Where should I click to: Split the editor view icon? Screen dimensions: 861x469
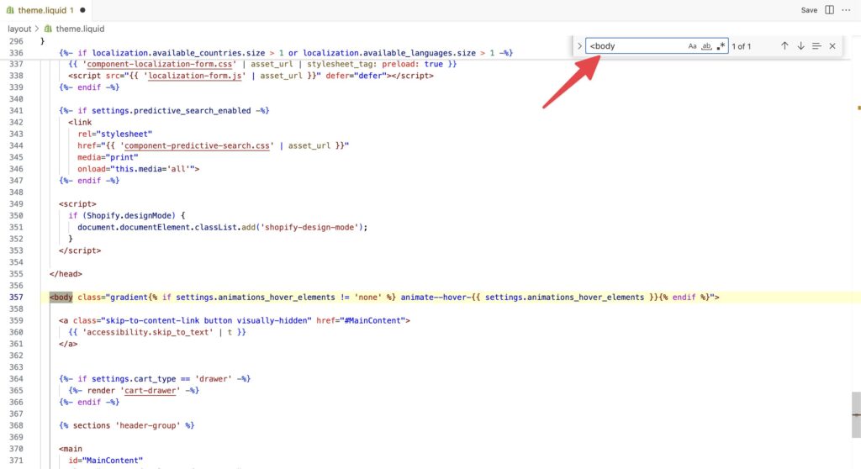pos(830,10)
